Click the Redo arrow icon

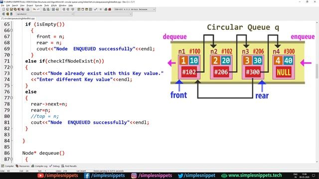38,9
